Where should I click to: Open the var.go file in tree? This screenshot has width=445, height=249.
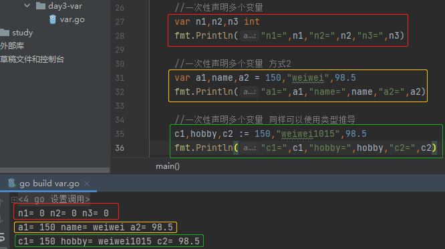(x=72, y=19)
